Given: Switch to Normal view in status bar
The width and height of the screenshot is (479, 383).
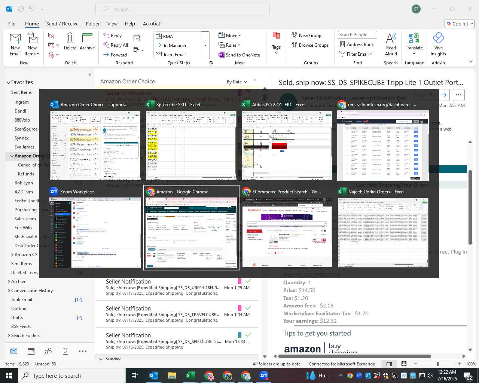Looking at the screenshot, I should pos(389,364).
